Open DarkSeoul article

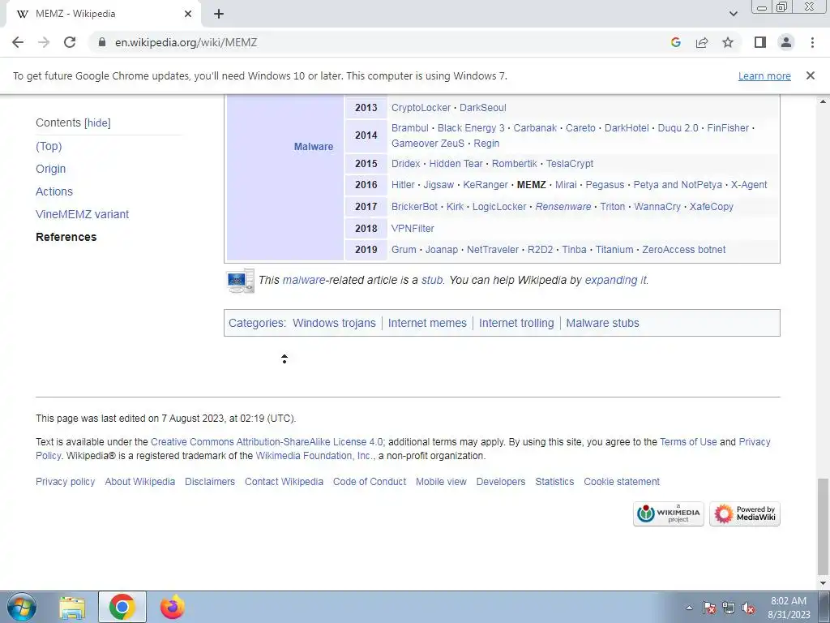pos(483,108)
